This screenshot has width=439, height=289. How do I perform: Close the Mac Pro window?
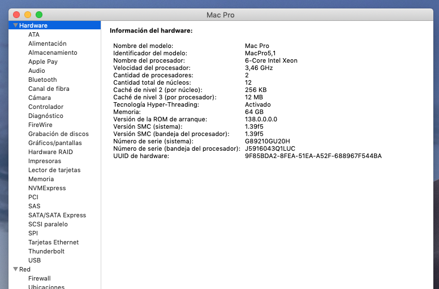tap(16, 15)
